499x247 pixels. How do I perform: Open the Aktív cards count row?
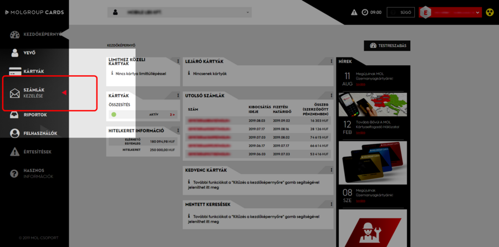tap(142, 114)
